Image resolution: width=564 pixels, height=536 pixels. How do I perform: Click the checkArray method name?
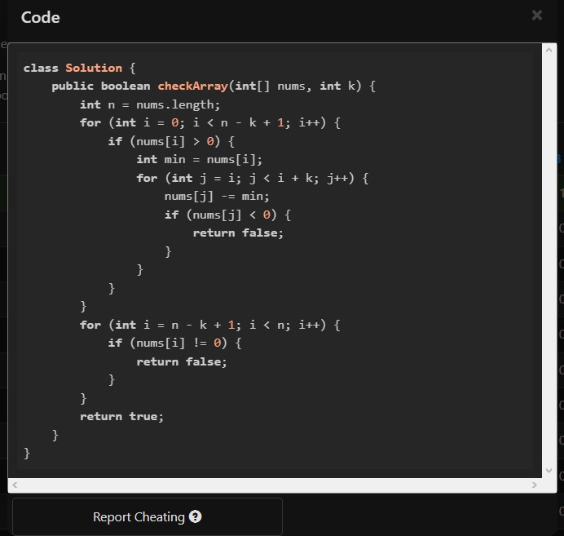(x=192, y=86)
